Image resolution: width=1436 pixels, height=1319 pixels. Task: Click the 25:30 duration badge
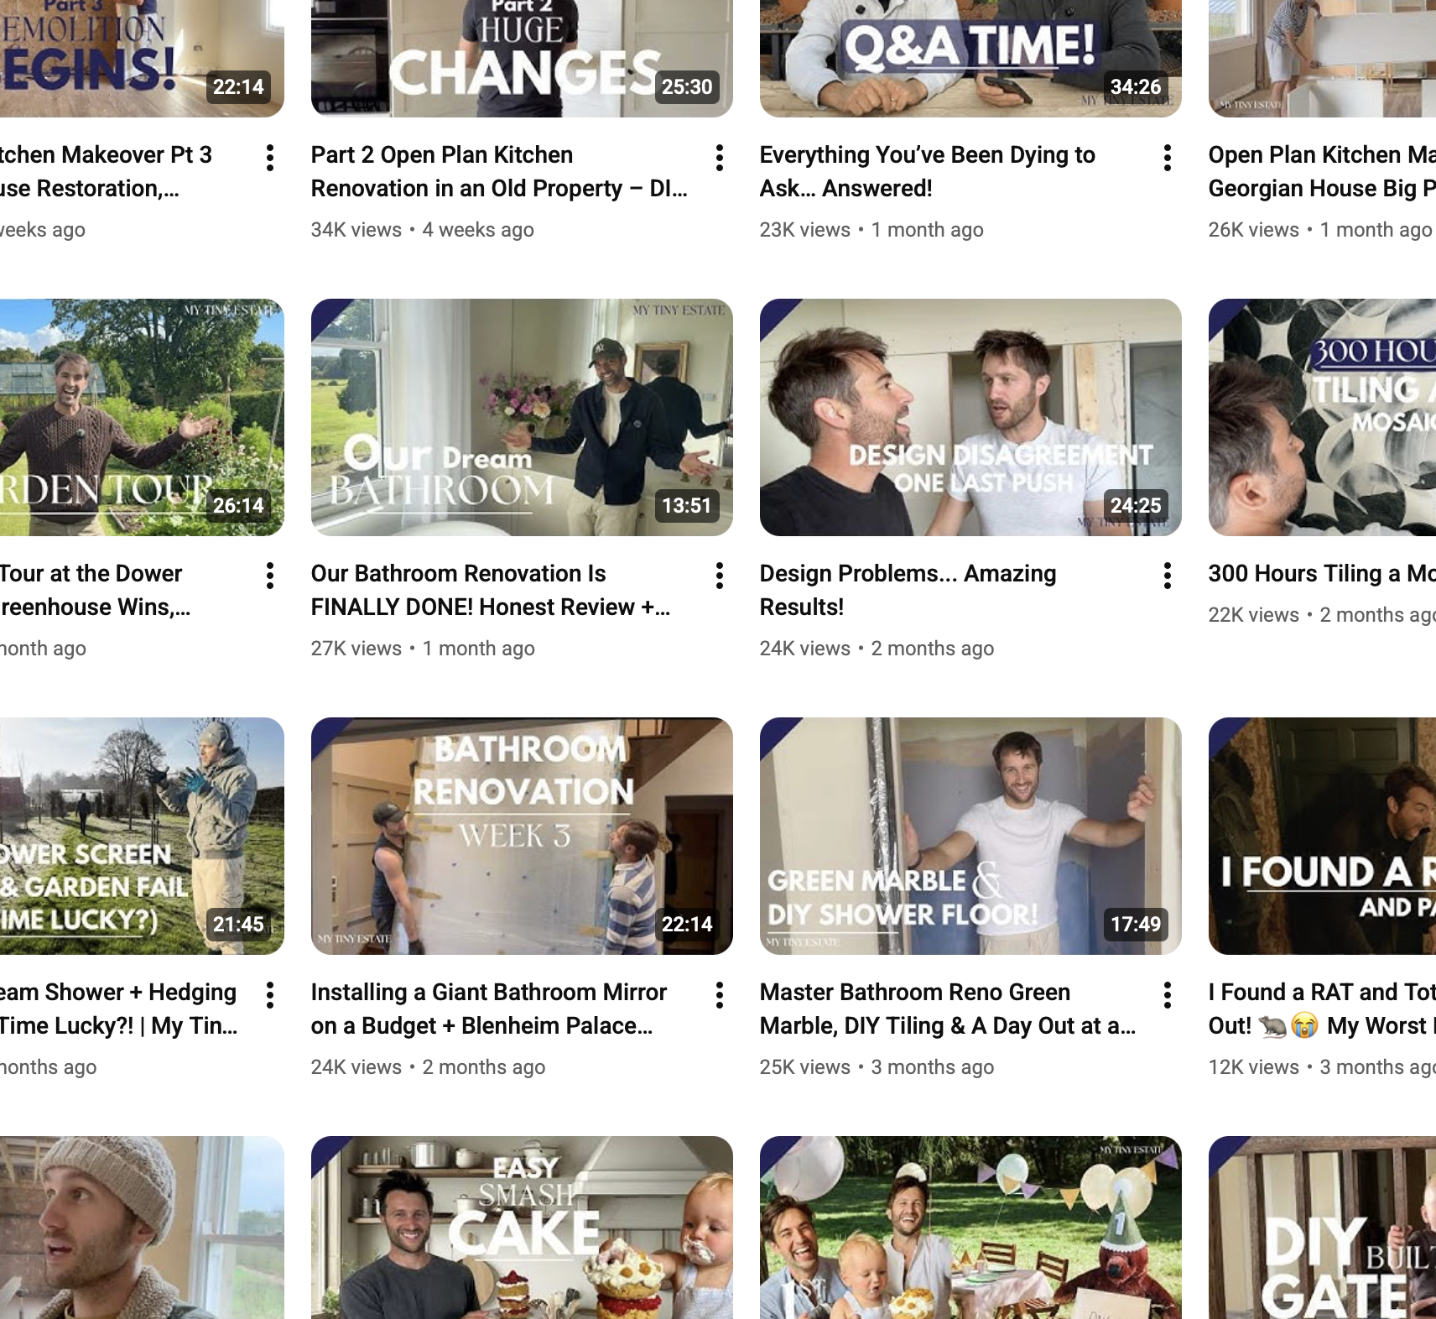687,86
